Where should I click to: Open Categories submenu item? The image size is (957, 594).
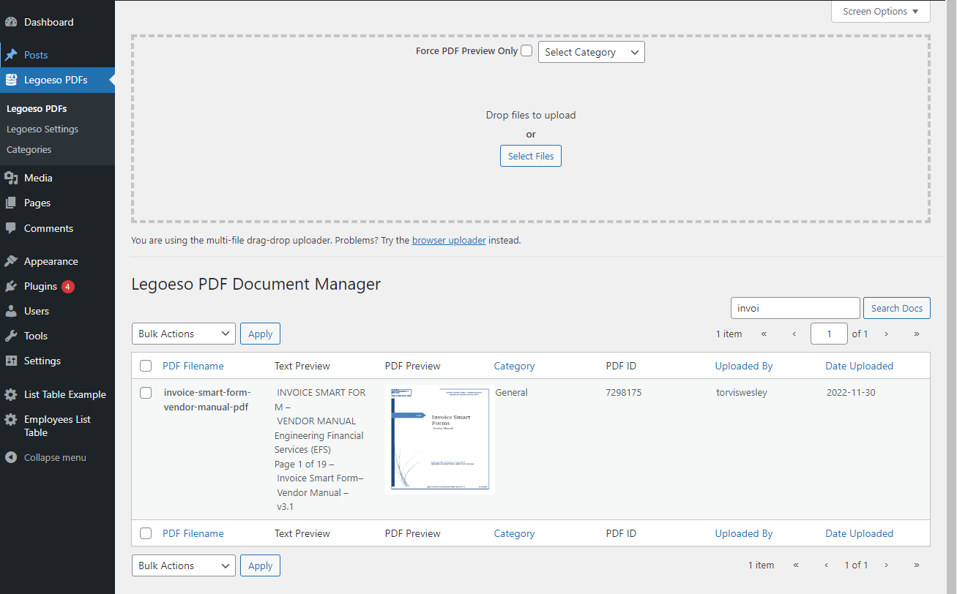[x=29, y=149]
